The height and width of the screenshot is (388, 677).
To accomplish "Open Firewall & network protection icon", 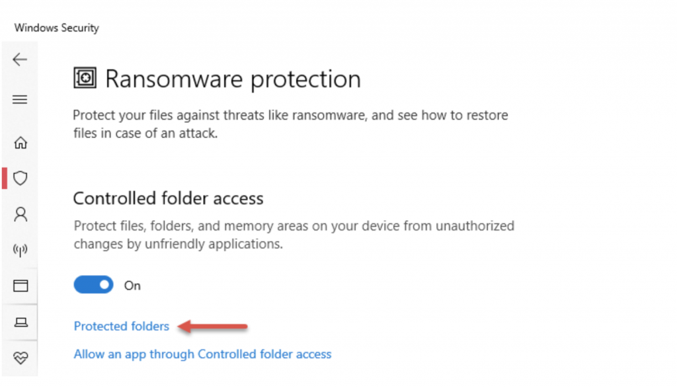I will 20,251.
